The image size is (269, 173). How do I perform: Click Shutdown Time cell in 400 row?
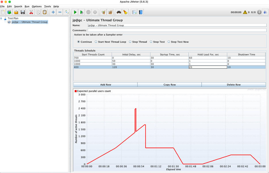(x=246, y=67)
